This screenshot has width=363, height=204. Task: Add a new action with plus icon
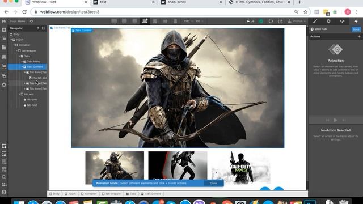click(359, 36)
